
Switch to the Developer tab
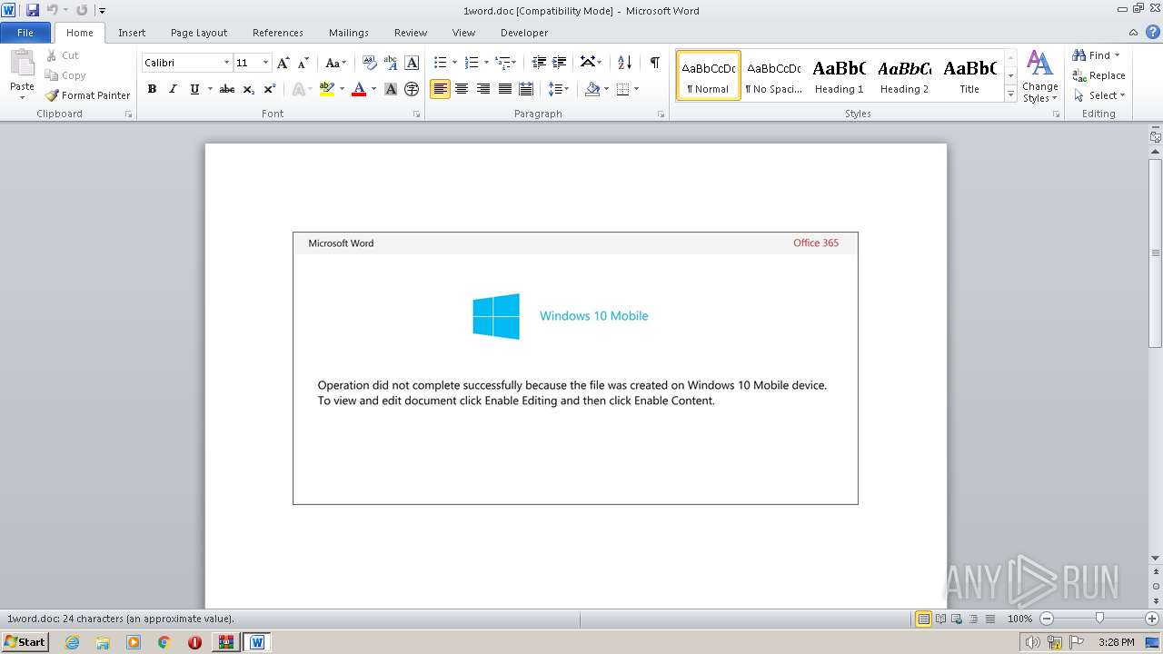click(x=524, y=33)
